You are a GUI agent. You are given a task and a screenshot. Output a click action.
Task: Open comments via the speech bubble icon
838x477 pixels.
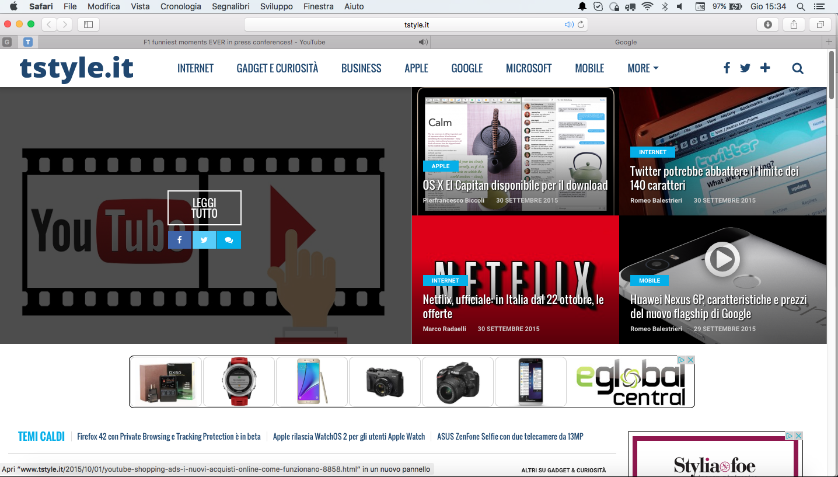tap(228, 239)
